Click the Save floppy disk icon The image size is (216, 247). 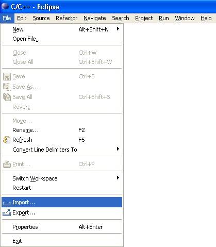coord(7,77)
